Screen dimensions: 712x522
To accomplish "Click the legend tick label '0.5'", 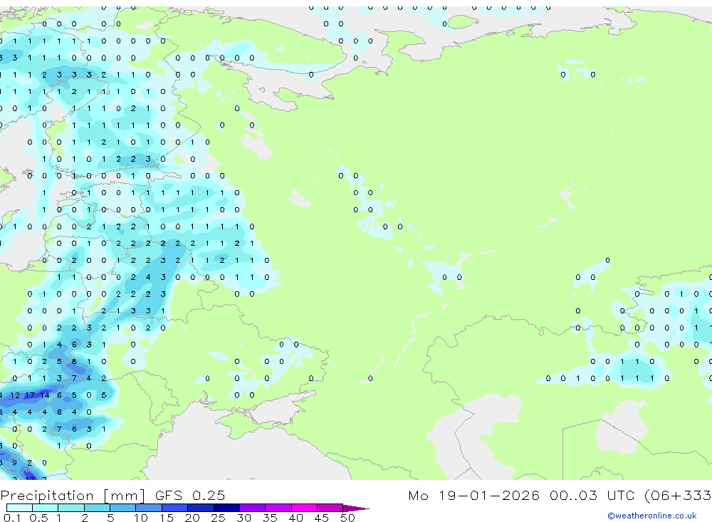I will pyautogui.click(x=38, y=518).
